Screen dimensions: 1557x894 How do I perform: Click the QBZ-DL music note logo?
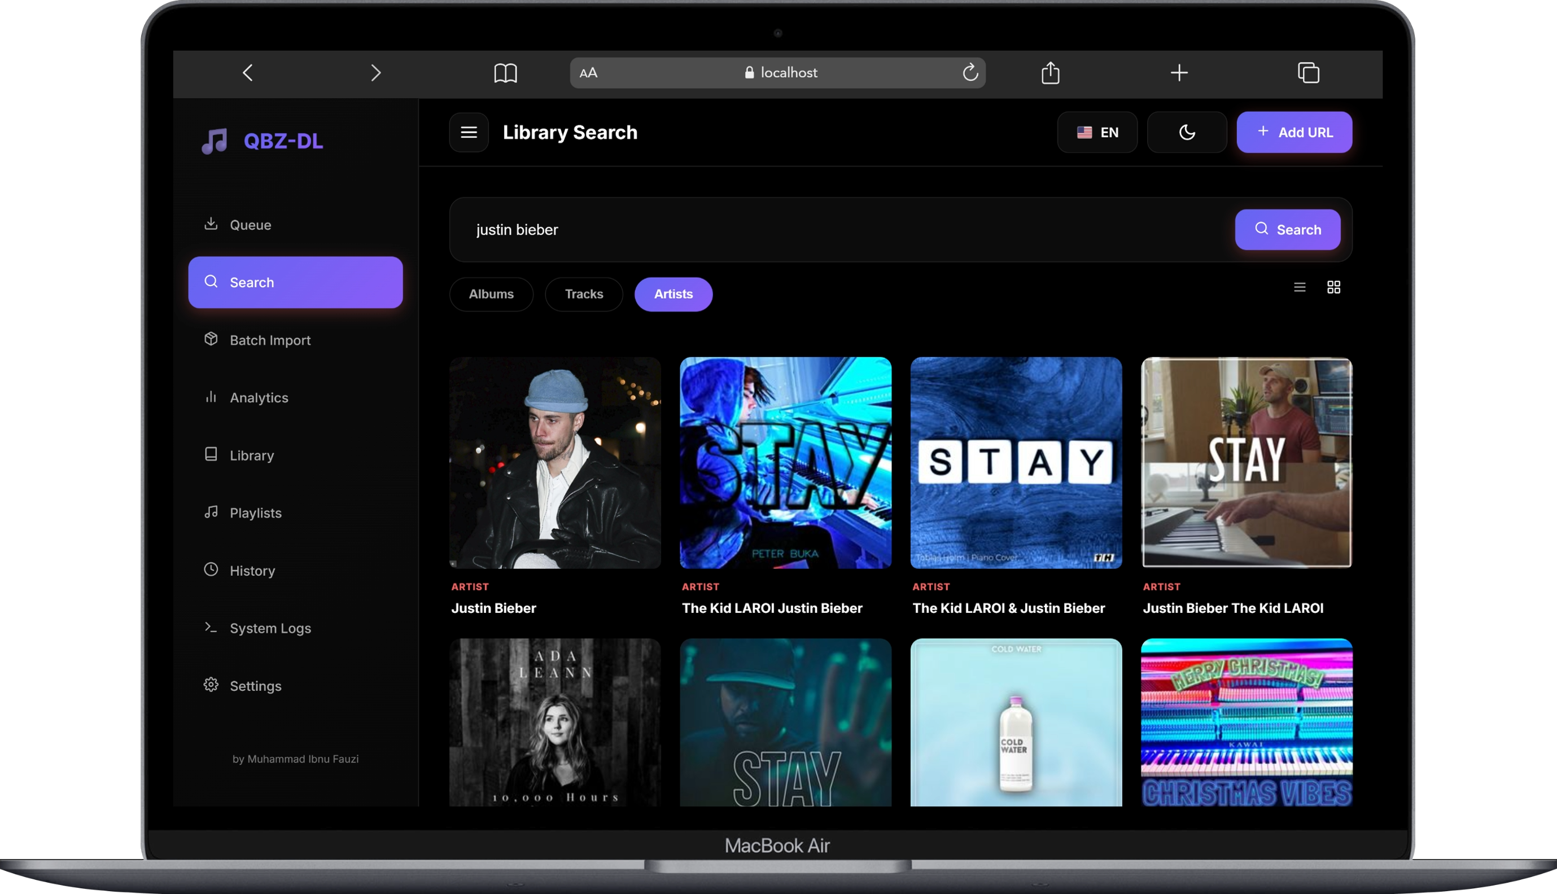(x=215, y=141)
